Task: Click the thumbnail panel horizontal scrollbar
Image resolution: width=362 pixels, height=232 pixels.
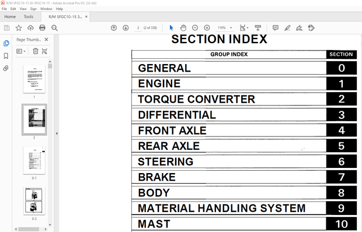Action: (x=29, y=229)
